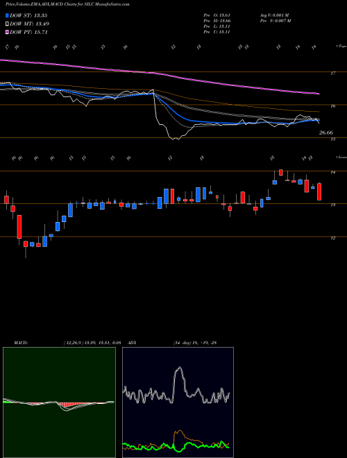Select the 'DOW MT: 13.49' legend text
This screenshot has width=347, height=458.
(30, 24)
